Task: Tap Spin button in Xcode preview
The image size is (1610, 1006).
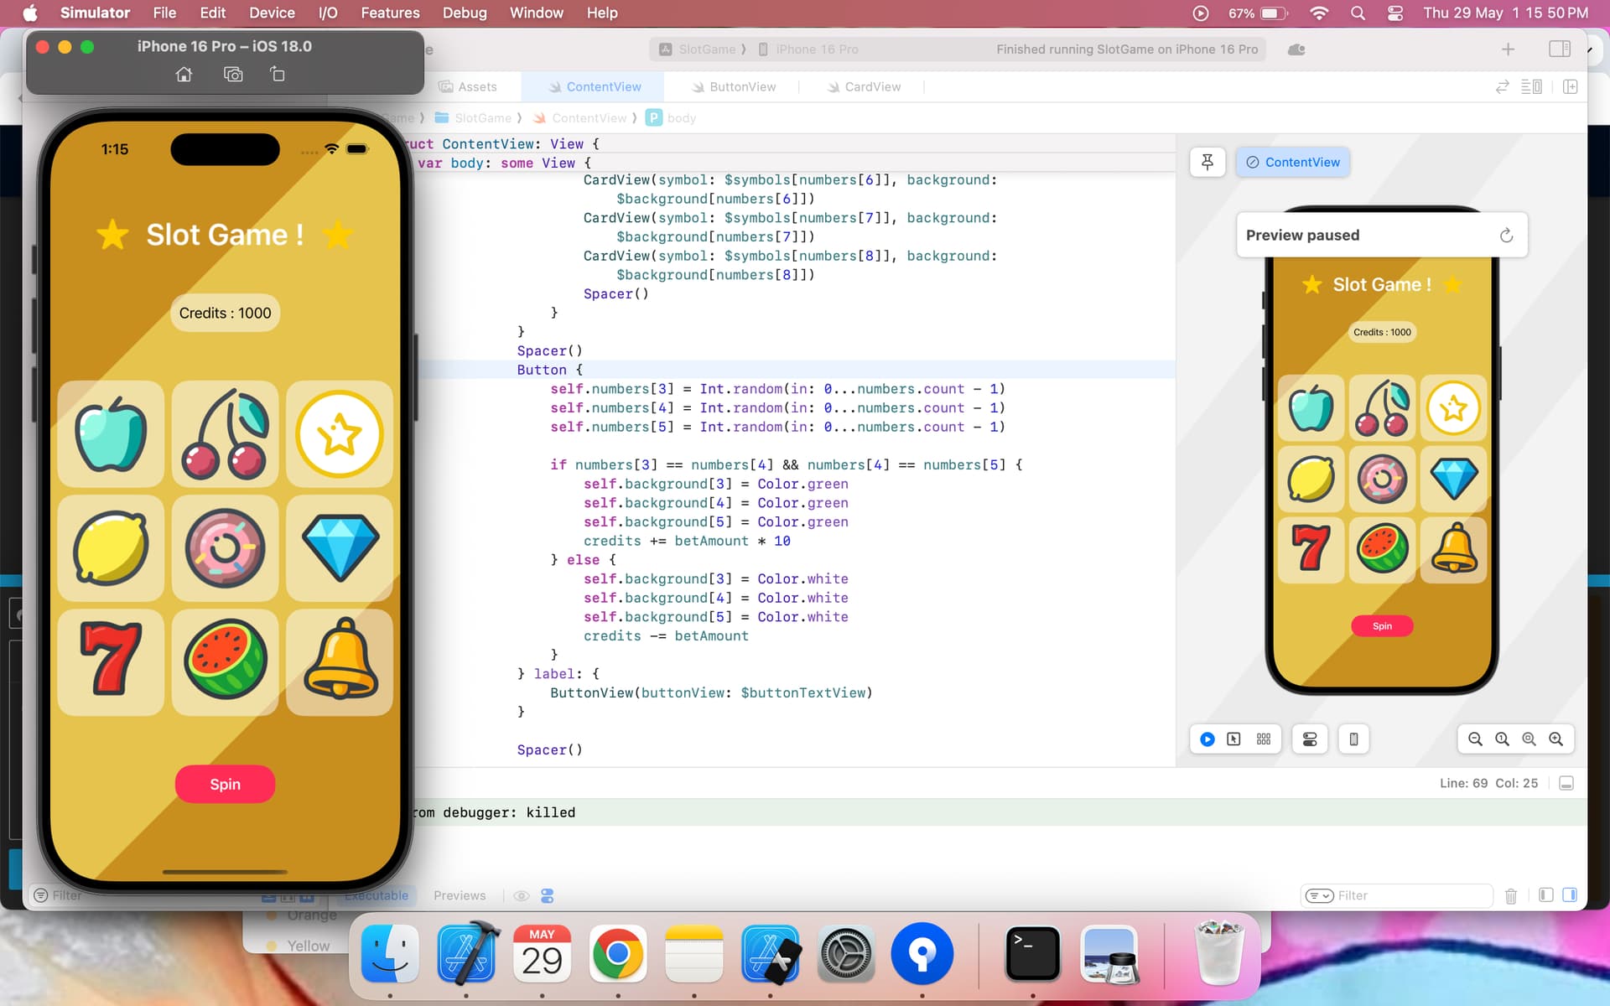Action: (1382, 626)
